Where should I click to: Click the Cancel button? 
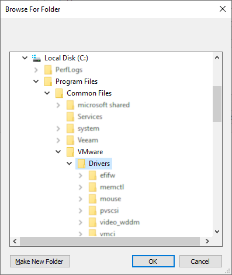tap(200, 262)
